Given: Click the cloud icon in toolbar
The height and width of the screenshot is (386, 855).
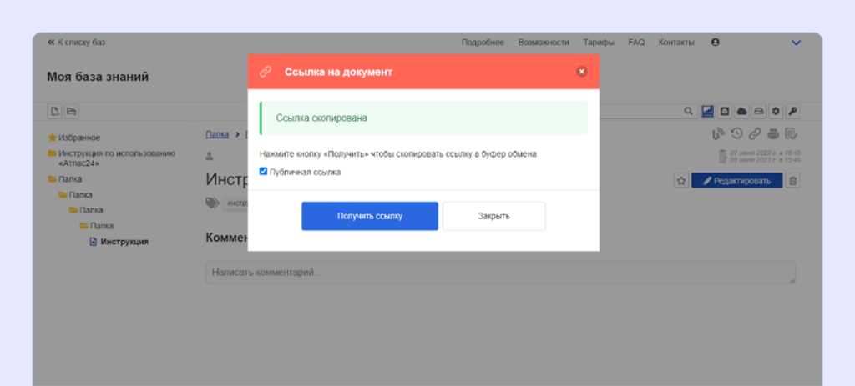Looking at the screenshot, I should [741, 111].
